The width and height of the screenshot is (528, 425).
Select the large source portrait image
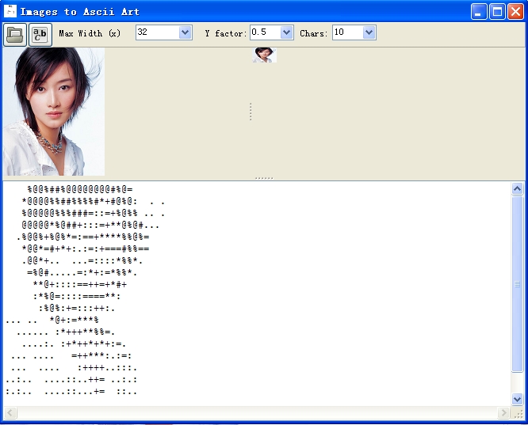tap(54, 112)
